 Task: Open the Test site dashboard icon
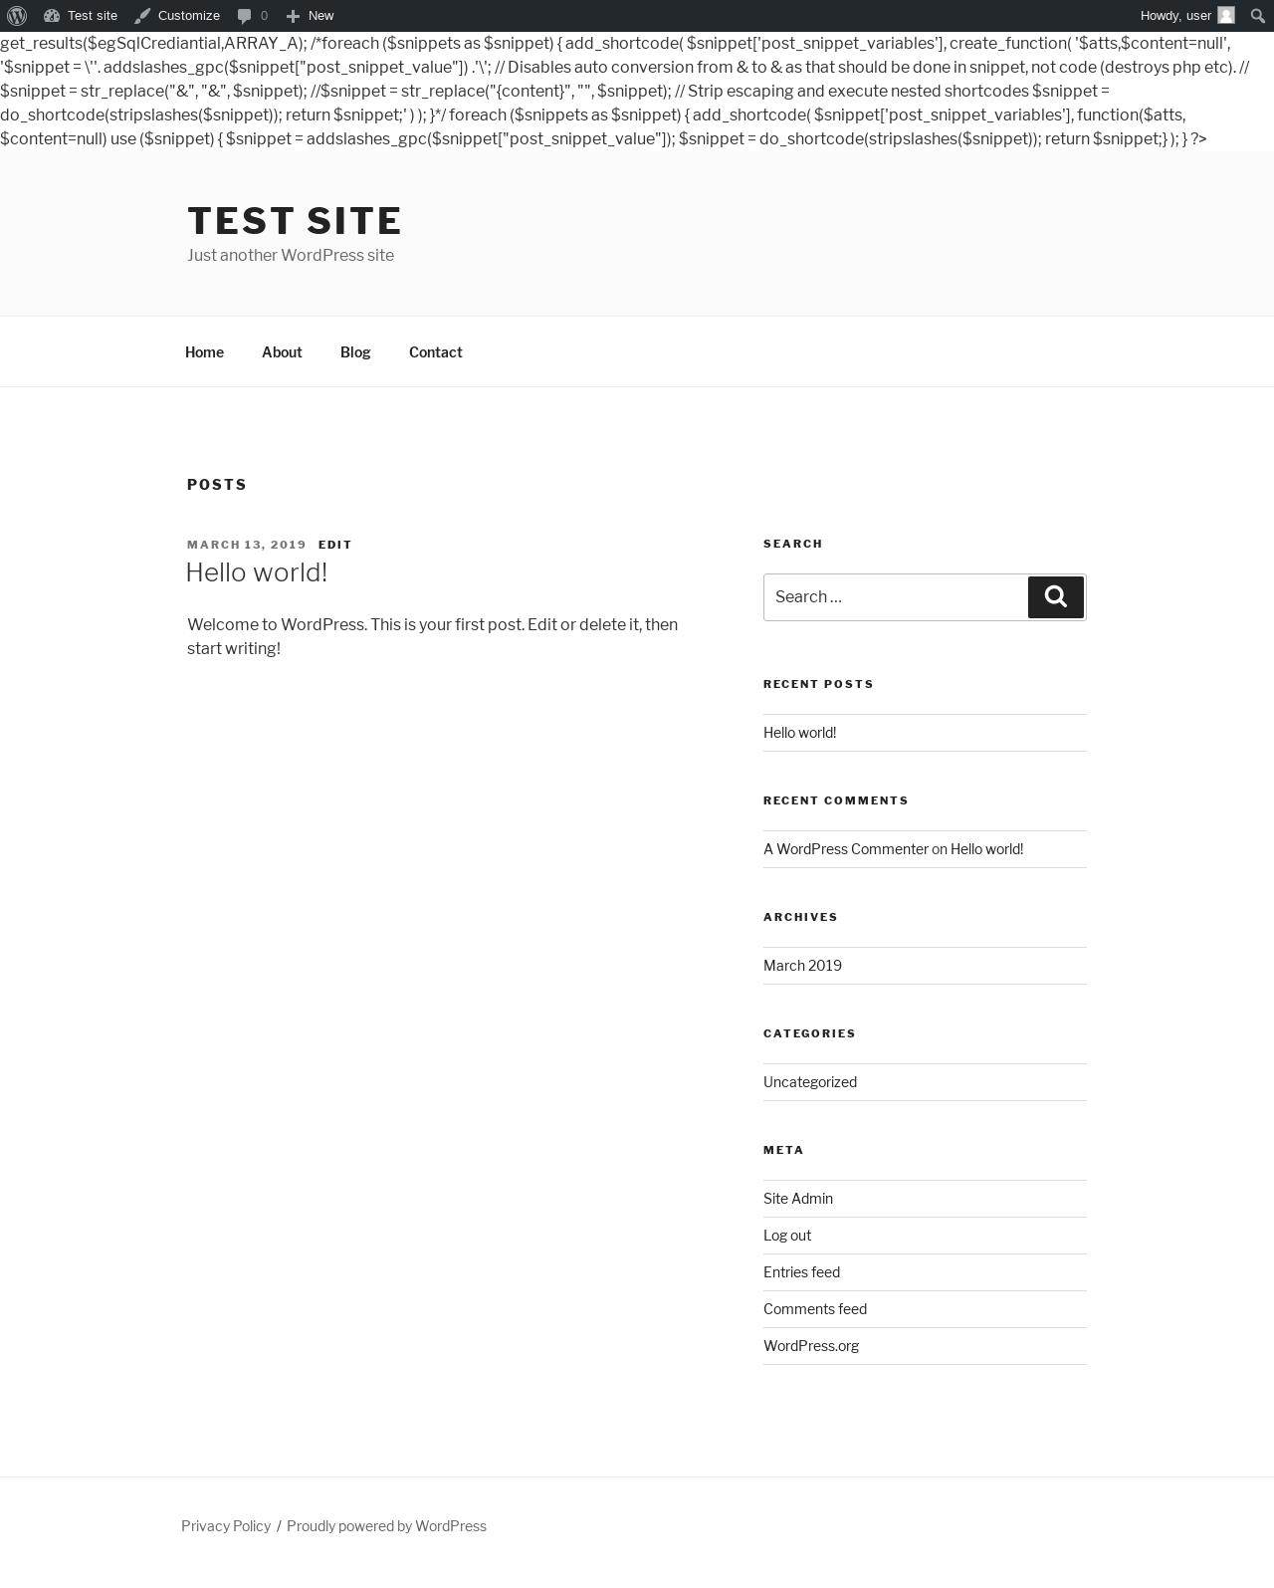pos(52,16)
